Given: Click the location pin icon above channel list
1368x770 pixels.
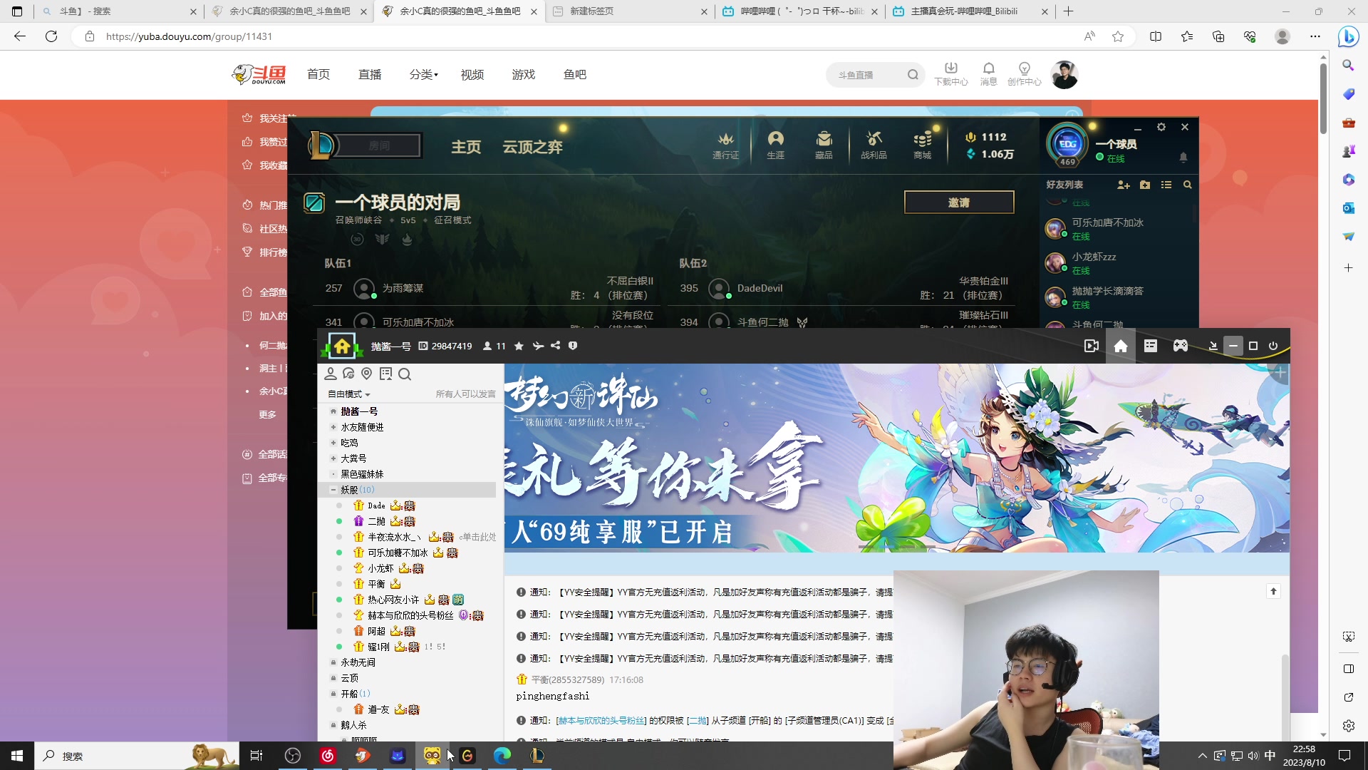Looking at the screenshot, I should tap(367, 374).
